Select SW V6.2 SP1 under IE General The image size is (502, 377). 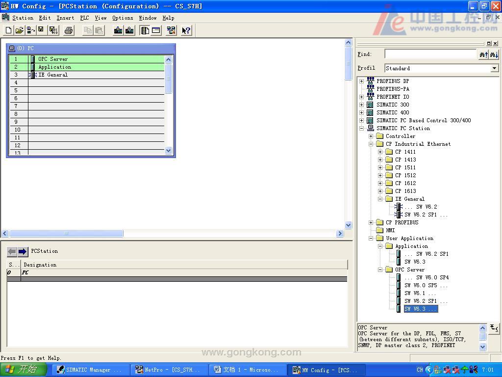point(426,215)
